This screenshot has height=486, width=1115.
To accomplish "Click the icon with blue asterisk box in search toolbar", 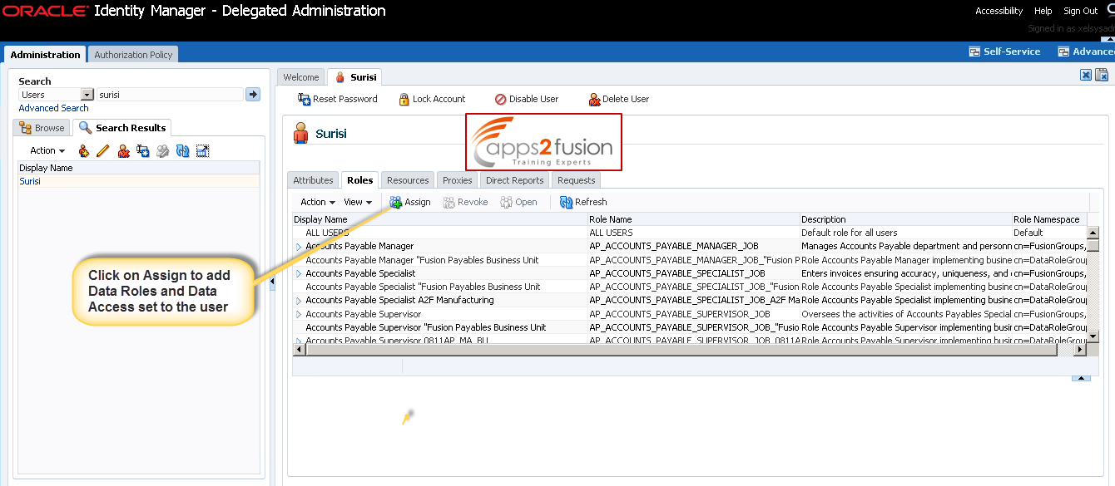I will (x=143, y=151).
